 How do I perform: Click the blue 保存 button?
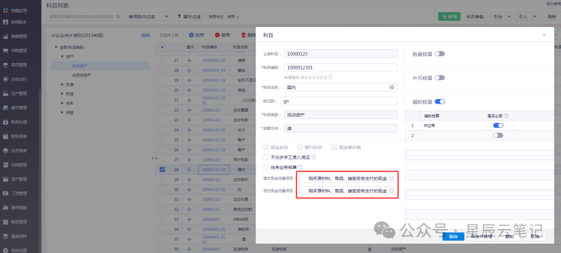[453, 236]
